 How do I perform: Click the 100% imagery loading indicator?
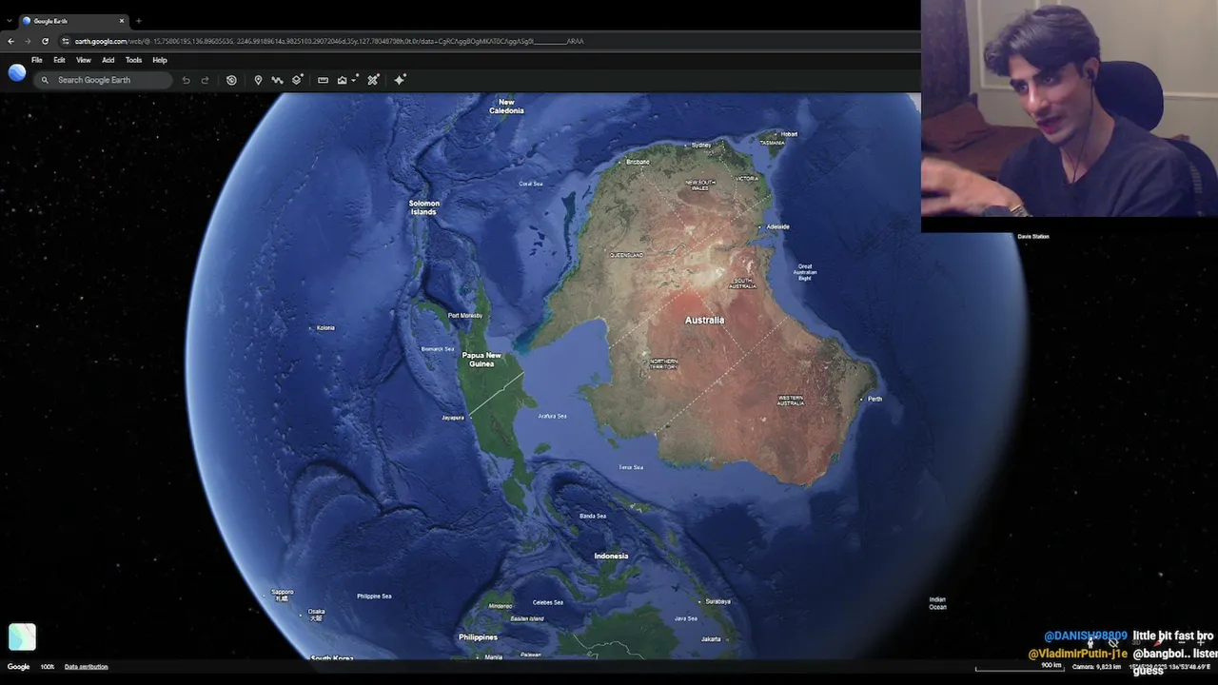pos(48,667)
